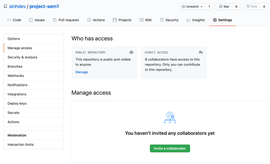Open the sinhdev owner profile link
Screen dimensions: 270x164
[17, 7]
